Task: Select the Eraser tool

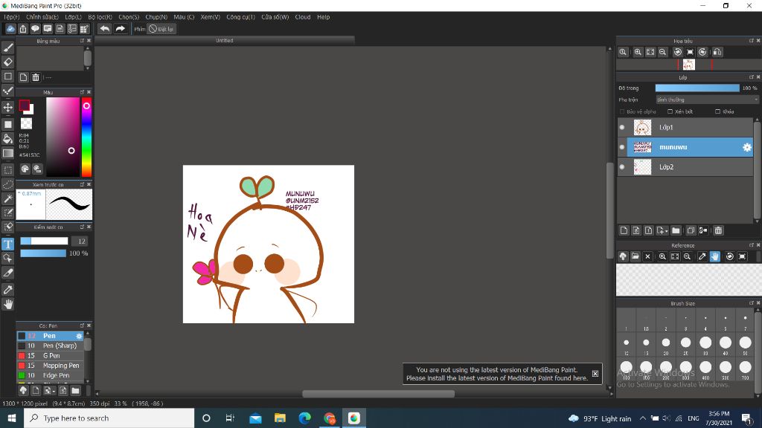Action: click(8, 62)
